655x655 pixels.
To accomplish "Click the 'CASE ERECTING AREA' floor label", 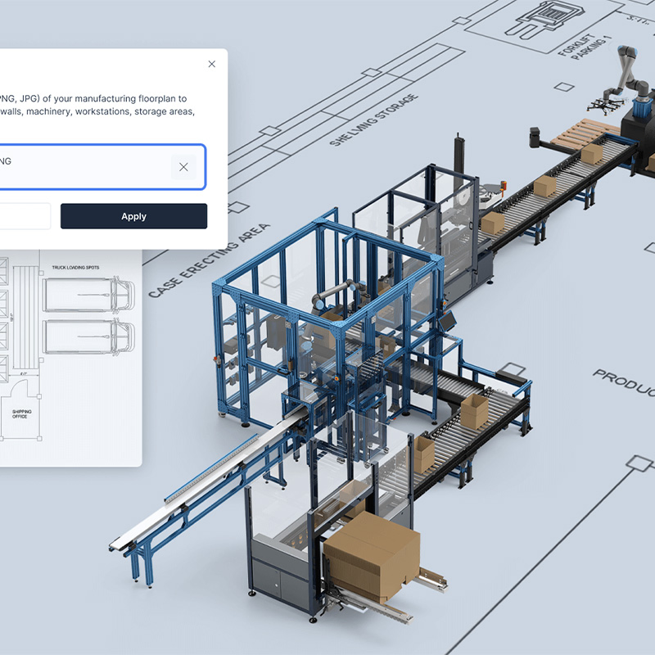I will [210, 260].
